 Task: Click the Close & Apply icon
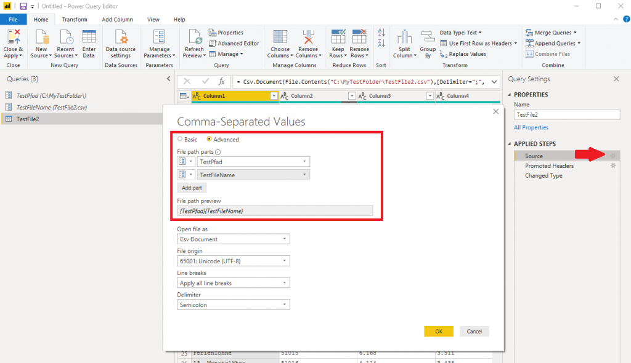(14, 37)
